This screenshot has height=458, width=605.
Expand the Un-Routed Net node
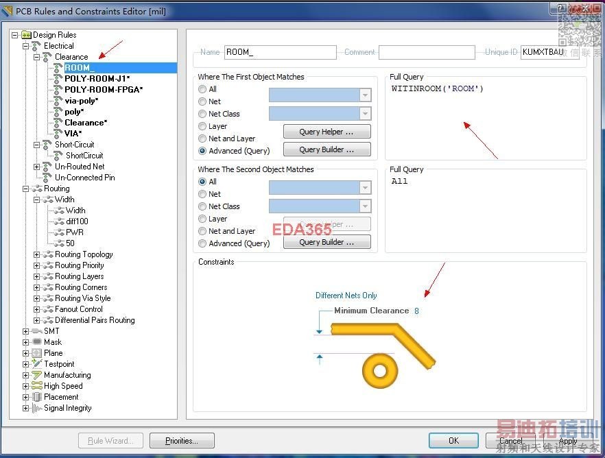coord(36,167)
